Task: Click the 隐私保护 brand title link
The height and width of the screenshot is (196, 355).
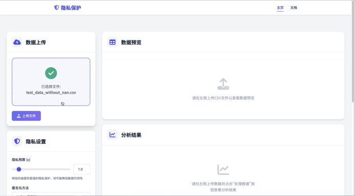Action: click(71, 8)
